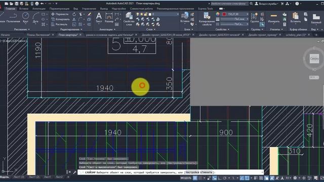Click the Group (Группа) icon
The width and height of the screenshot is (324, 182).
[255, 18]
